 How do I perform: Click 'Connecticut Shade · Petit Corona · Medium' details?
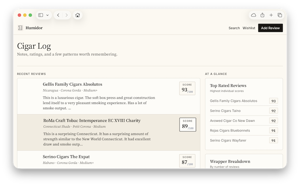point(74,126)
